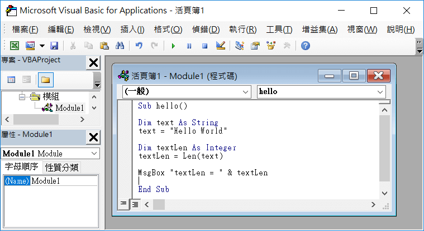Viewport: 424px width, 231px height.
Task: Pause execution with the Break icon
Action: pos(189,46)
